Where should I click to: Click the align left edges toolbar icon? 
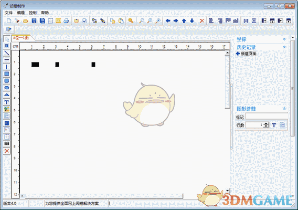211,20
